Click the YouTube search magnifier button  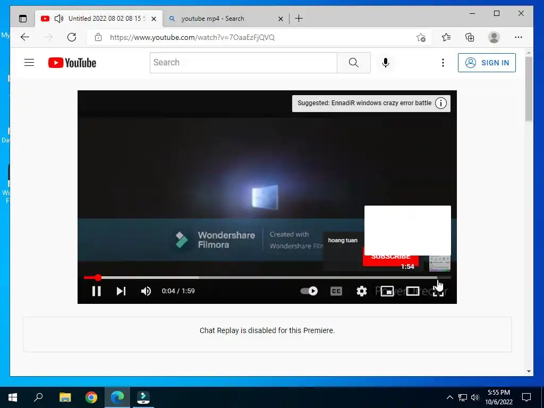tap(353, 63)
